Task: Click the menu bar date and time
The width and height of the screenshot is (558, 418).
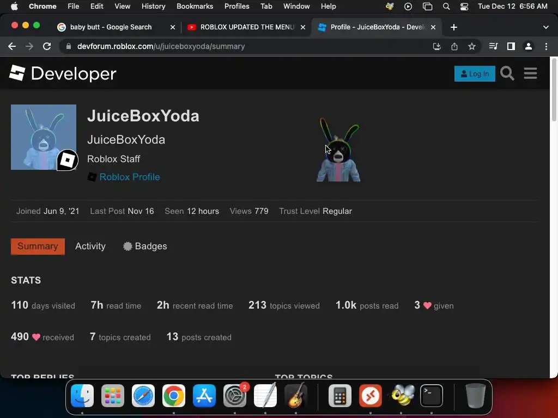Action: [x=512, y=6]
